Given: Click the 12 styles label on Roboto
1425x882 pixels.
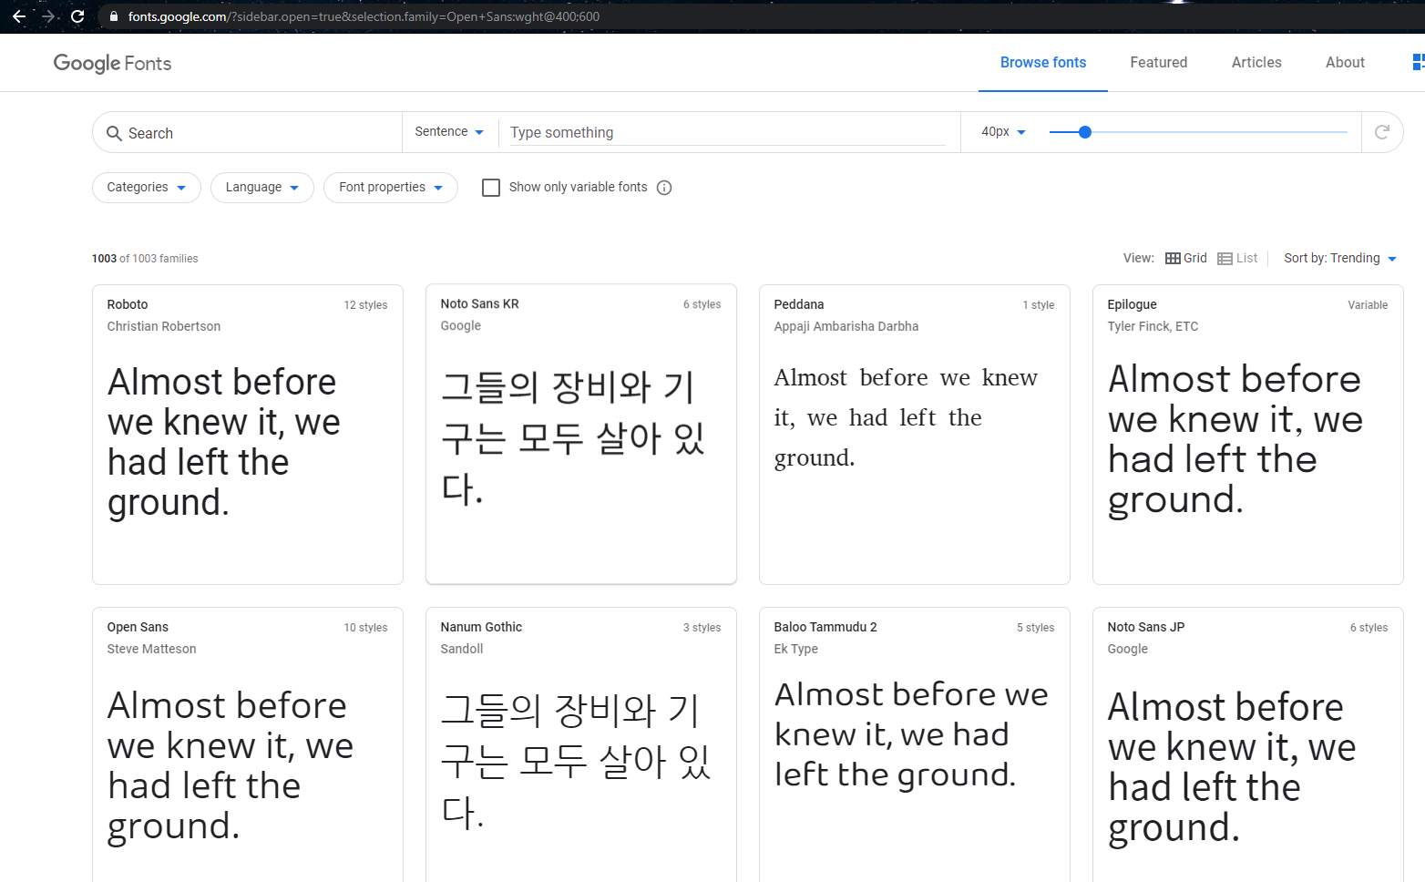Looking at the screenshot, I should pyautogui.click(x=365, y=305).
